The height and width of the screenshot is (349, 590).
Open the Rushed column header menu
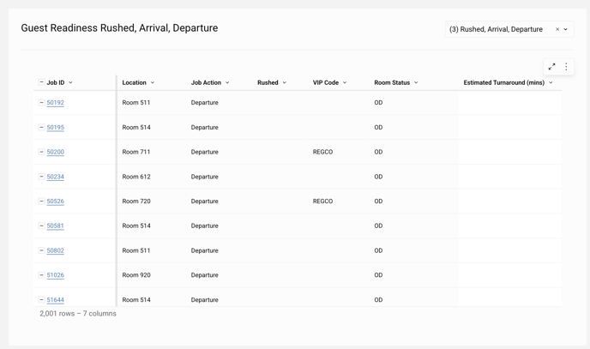(285, 83)
